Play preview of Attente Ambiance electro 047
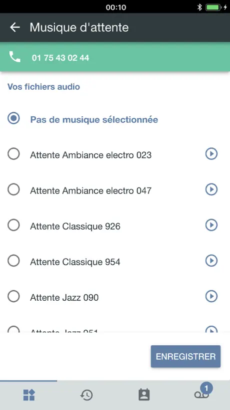The image size is (230, 410). [x=211, y=189]
